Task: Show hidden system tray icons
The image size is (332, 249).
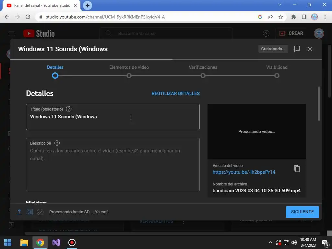Action: click(x=270, y=243)
